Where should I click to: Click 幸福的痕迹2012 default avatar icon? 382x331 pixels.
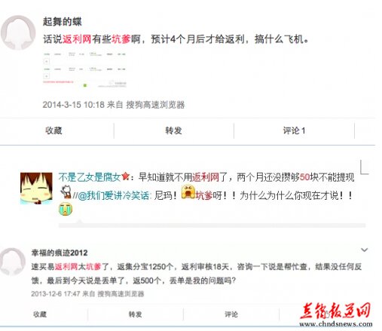pyautogui.click(x=13, y=262)
